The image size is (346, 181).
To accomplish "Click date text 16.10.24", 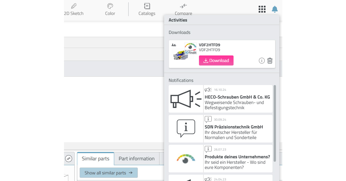I will pos(220,90).
